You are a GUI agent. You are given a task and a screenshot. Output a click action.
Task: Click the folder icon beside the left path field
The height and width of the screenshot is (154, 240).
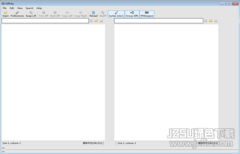pos(96,20)
